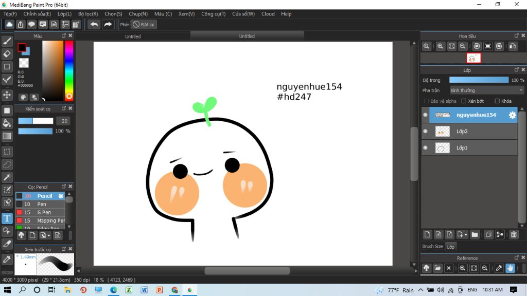Image resolution: width=527 pixels, height=296 pixels.
Task: Click the Đặt lại reset button
Action: pos(144,25)
